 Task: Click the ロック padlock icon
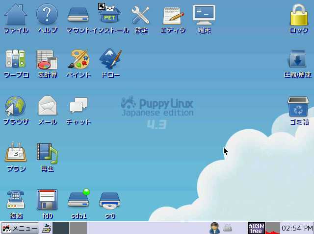tap(298, 15)
